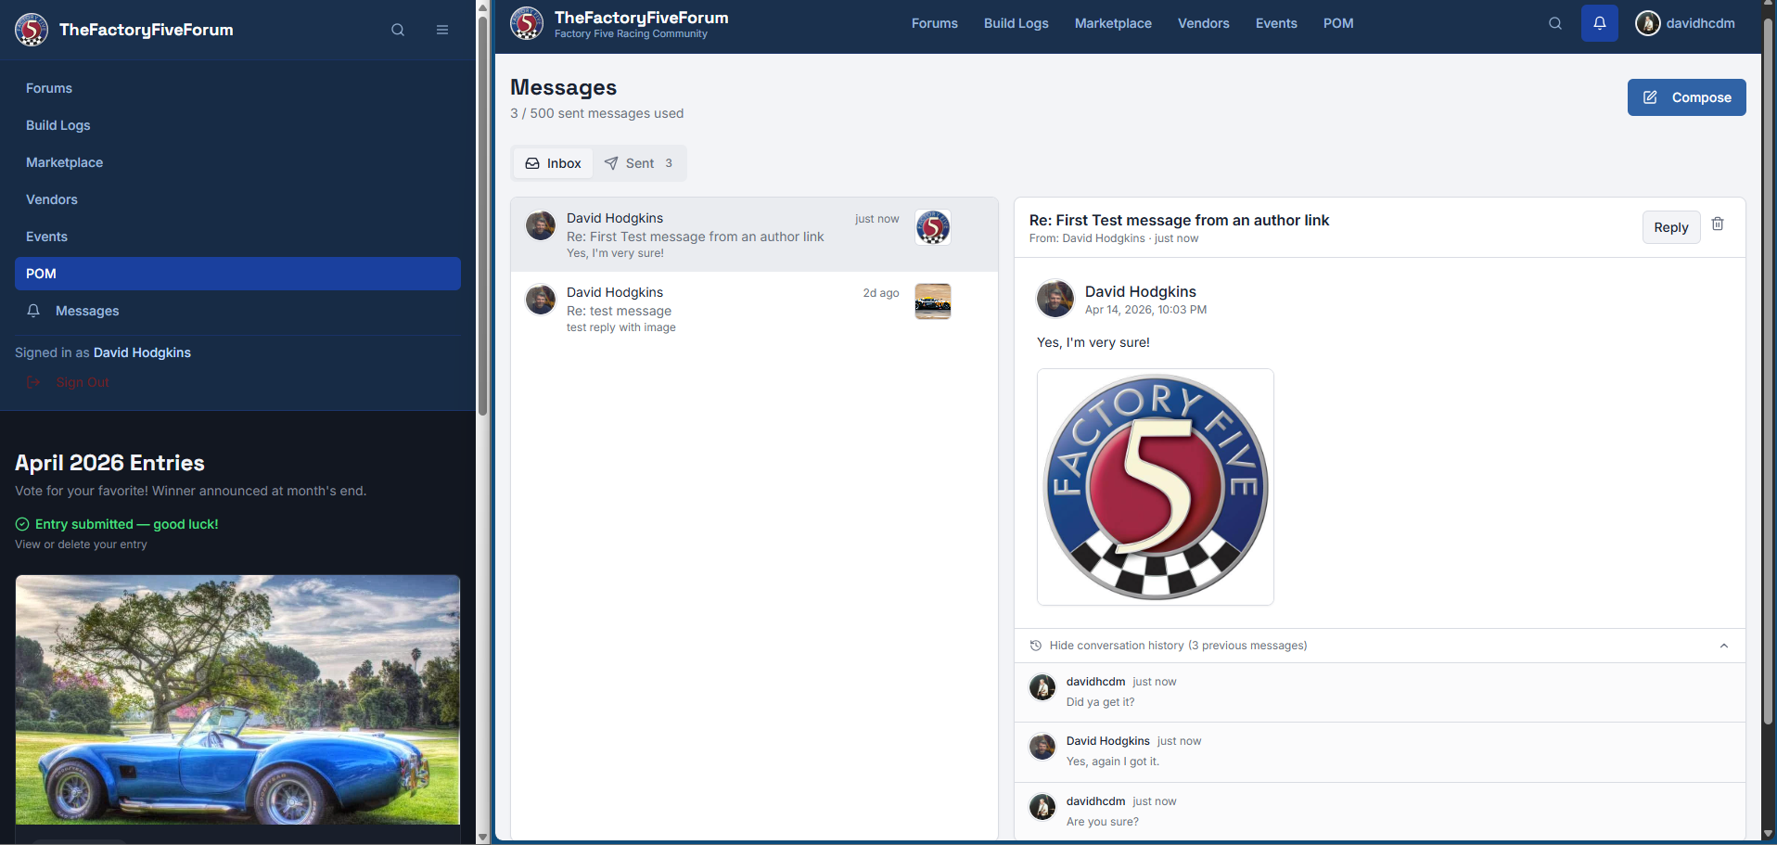Click the search icon in left mobile panel

[x=398, y=30]
